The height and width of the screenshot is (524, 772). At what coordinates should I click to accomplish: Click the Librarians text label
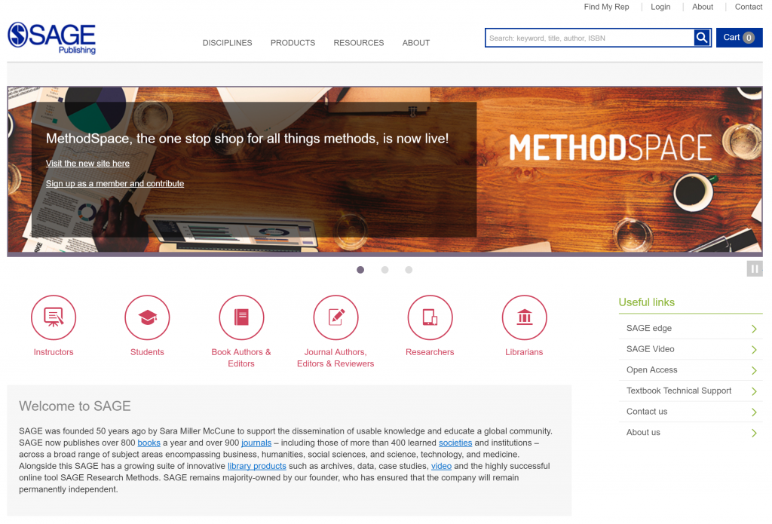(525, 352)
